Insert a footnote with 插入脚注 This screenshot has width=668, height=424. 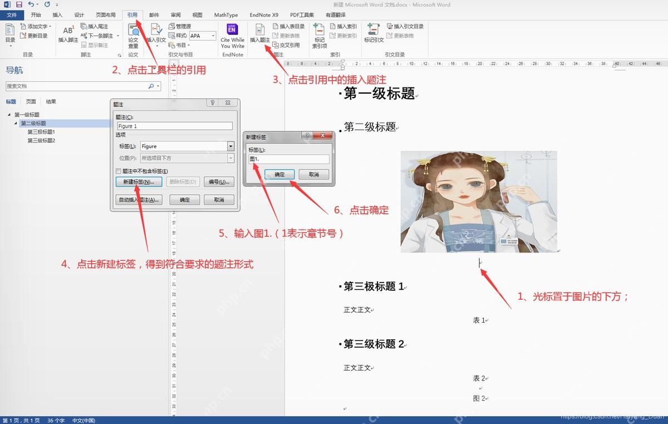pyautogui.click(x=68, y=34)
